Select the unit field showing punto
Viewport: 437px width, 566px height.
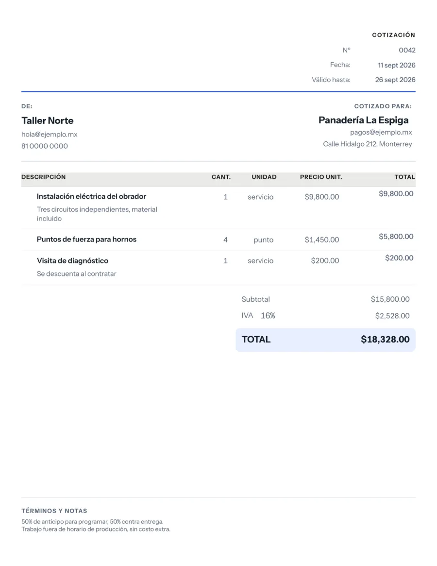pos(264,240)
